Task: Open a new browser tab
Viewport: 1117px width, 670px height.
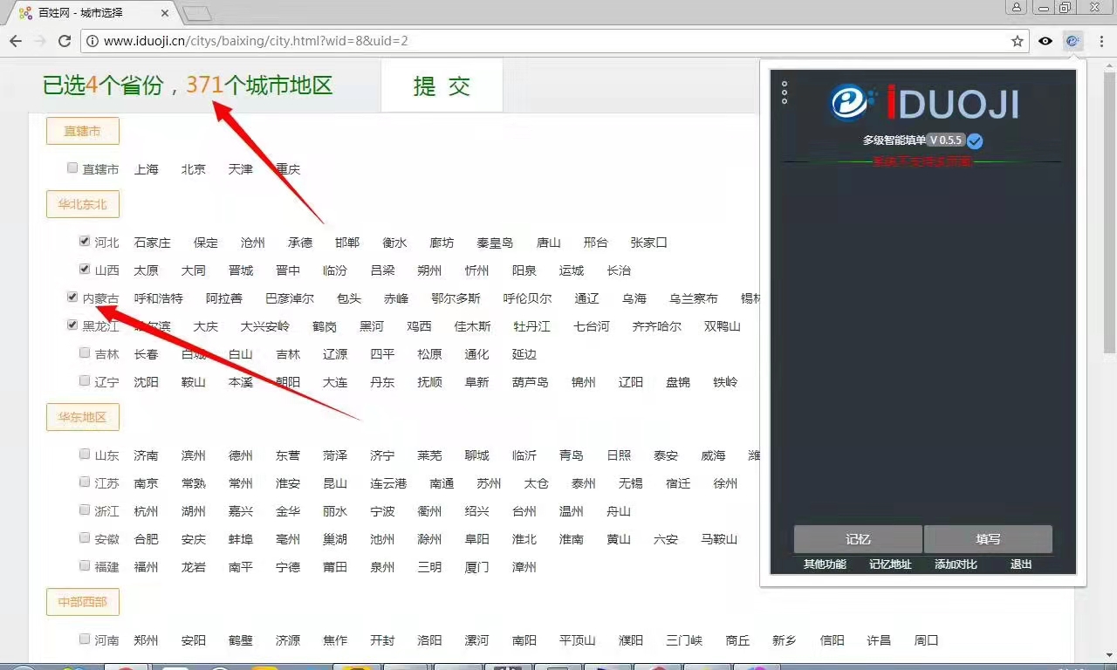Action: tap(197, 13)
